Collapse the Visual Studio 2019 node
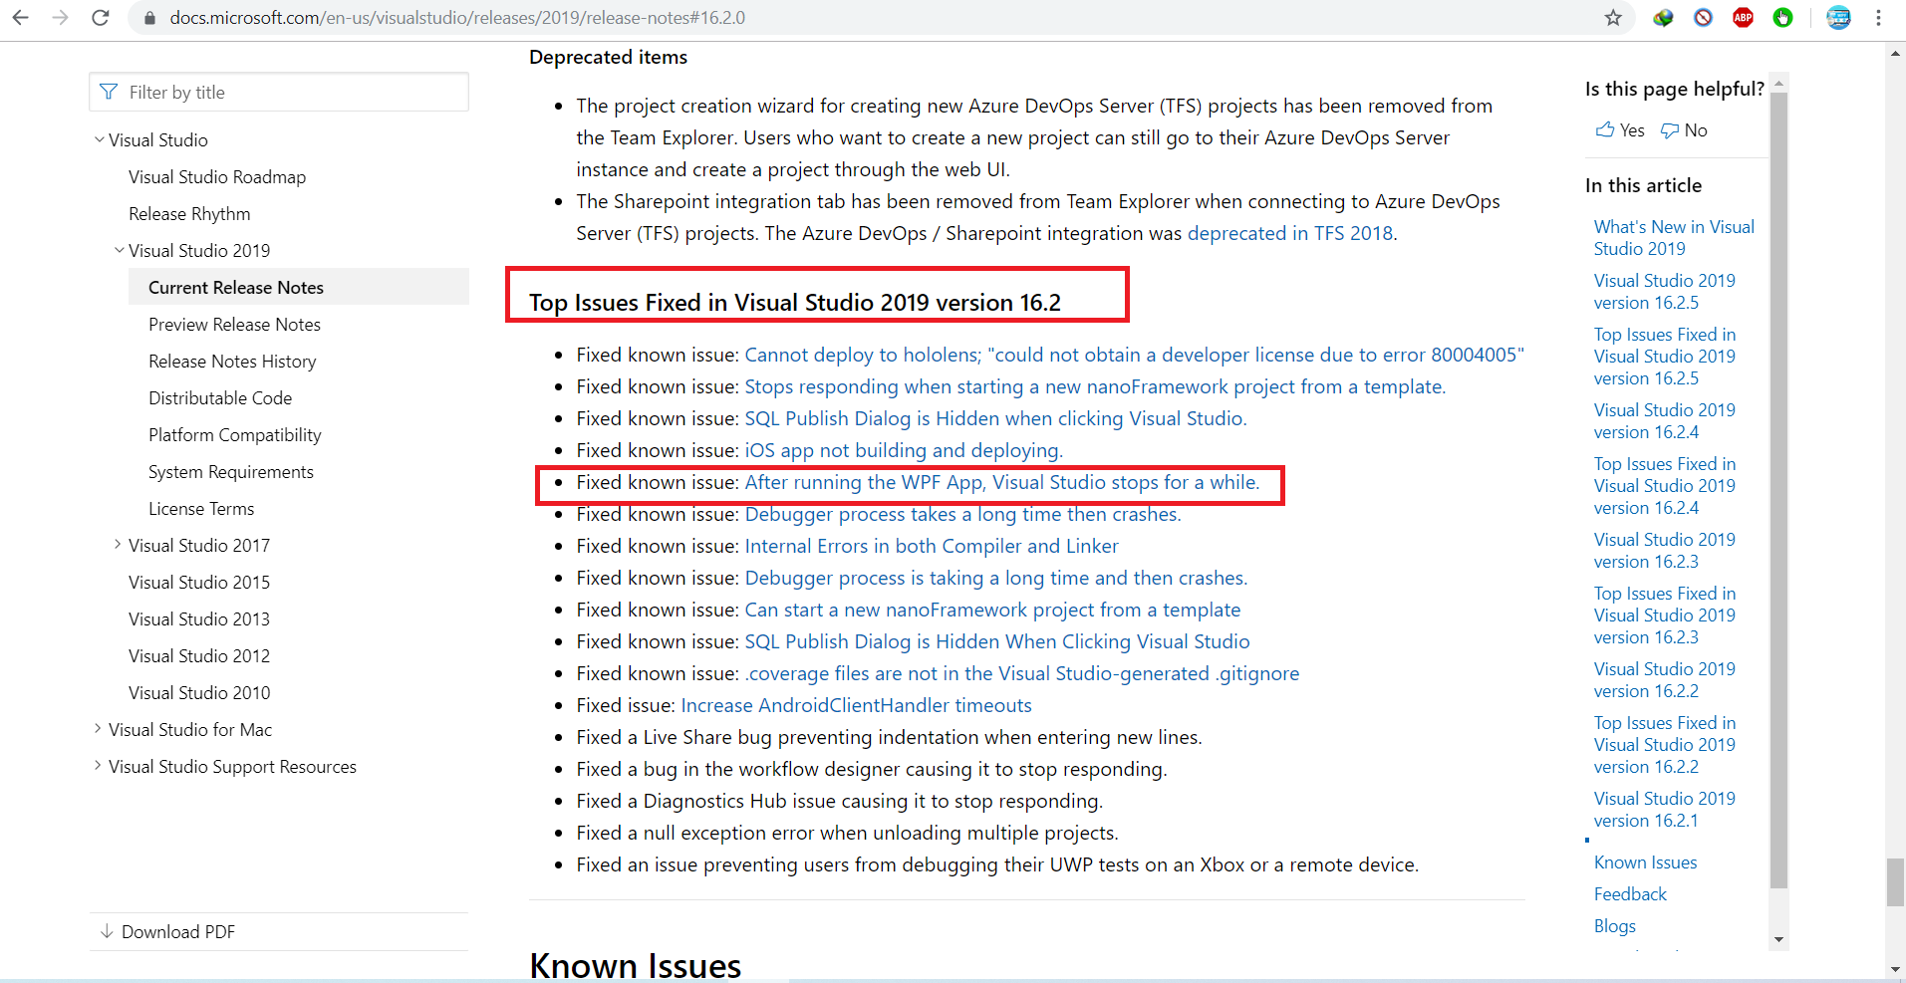Image resolution: width=1906 pixels, height=983 pixels. pyautogui.click(x=119, y=250)
